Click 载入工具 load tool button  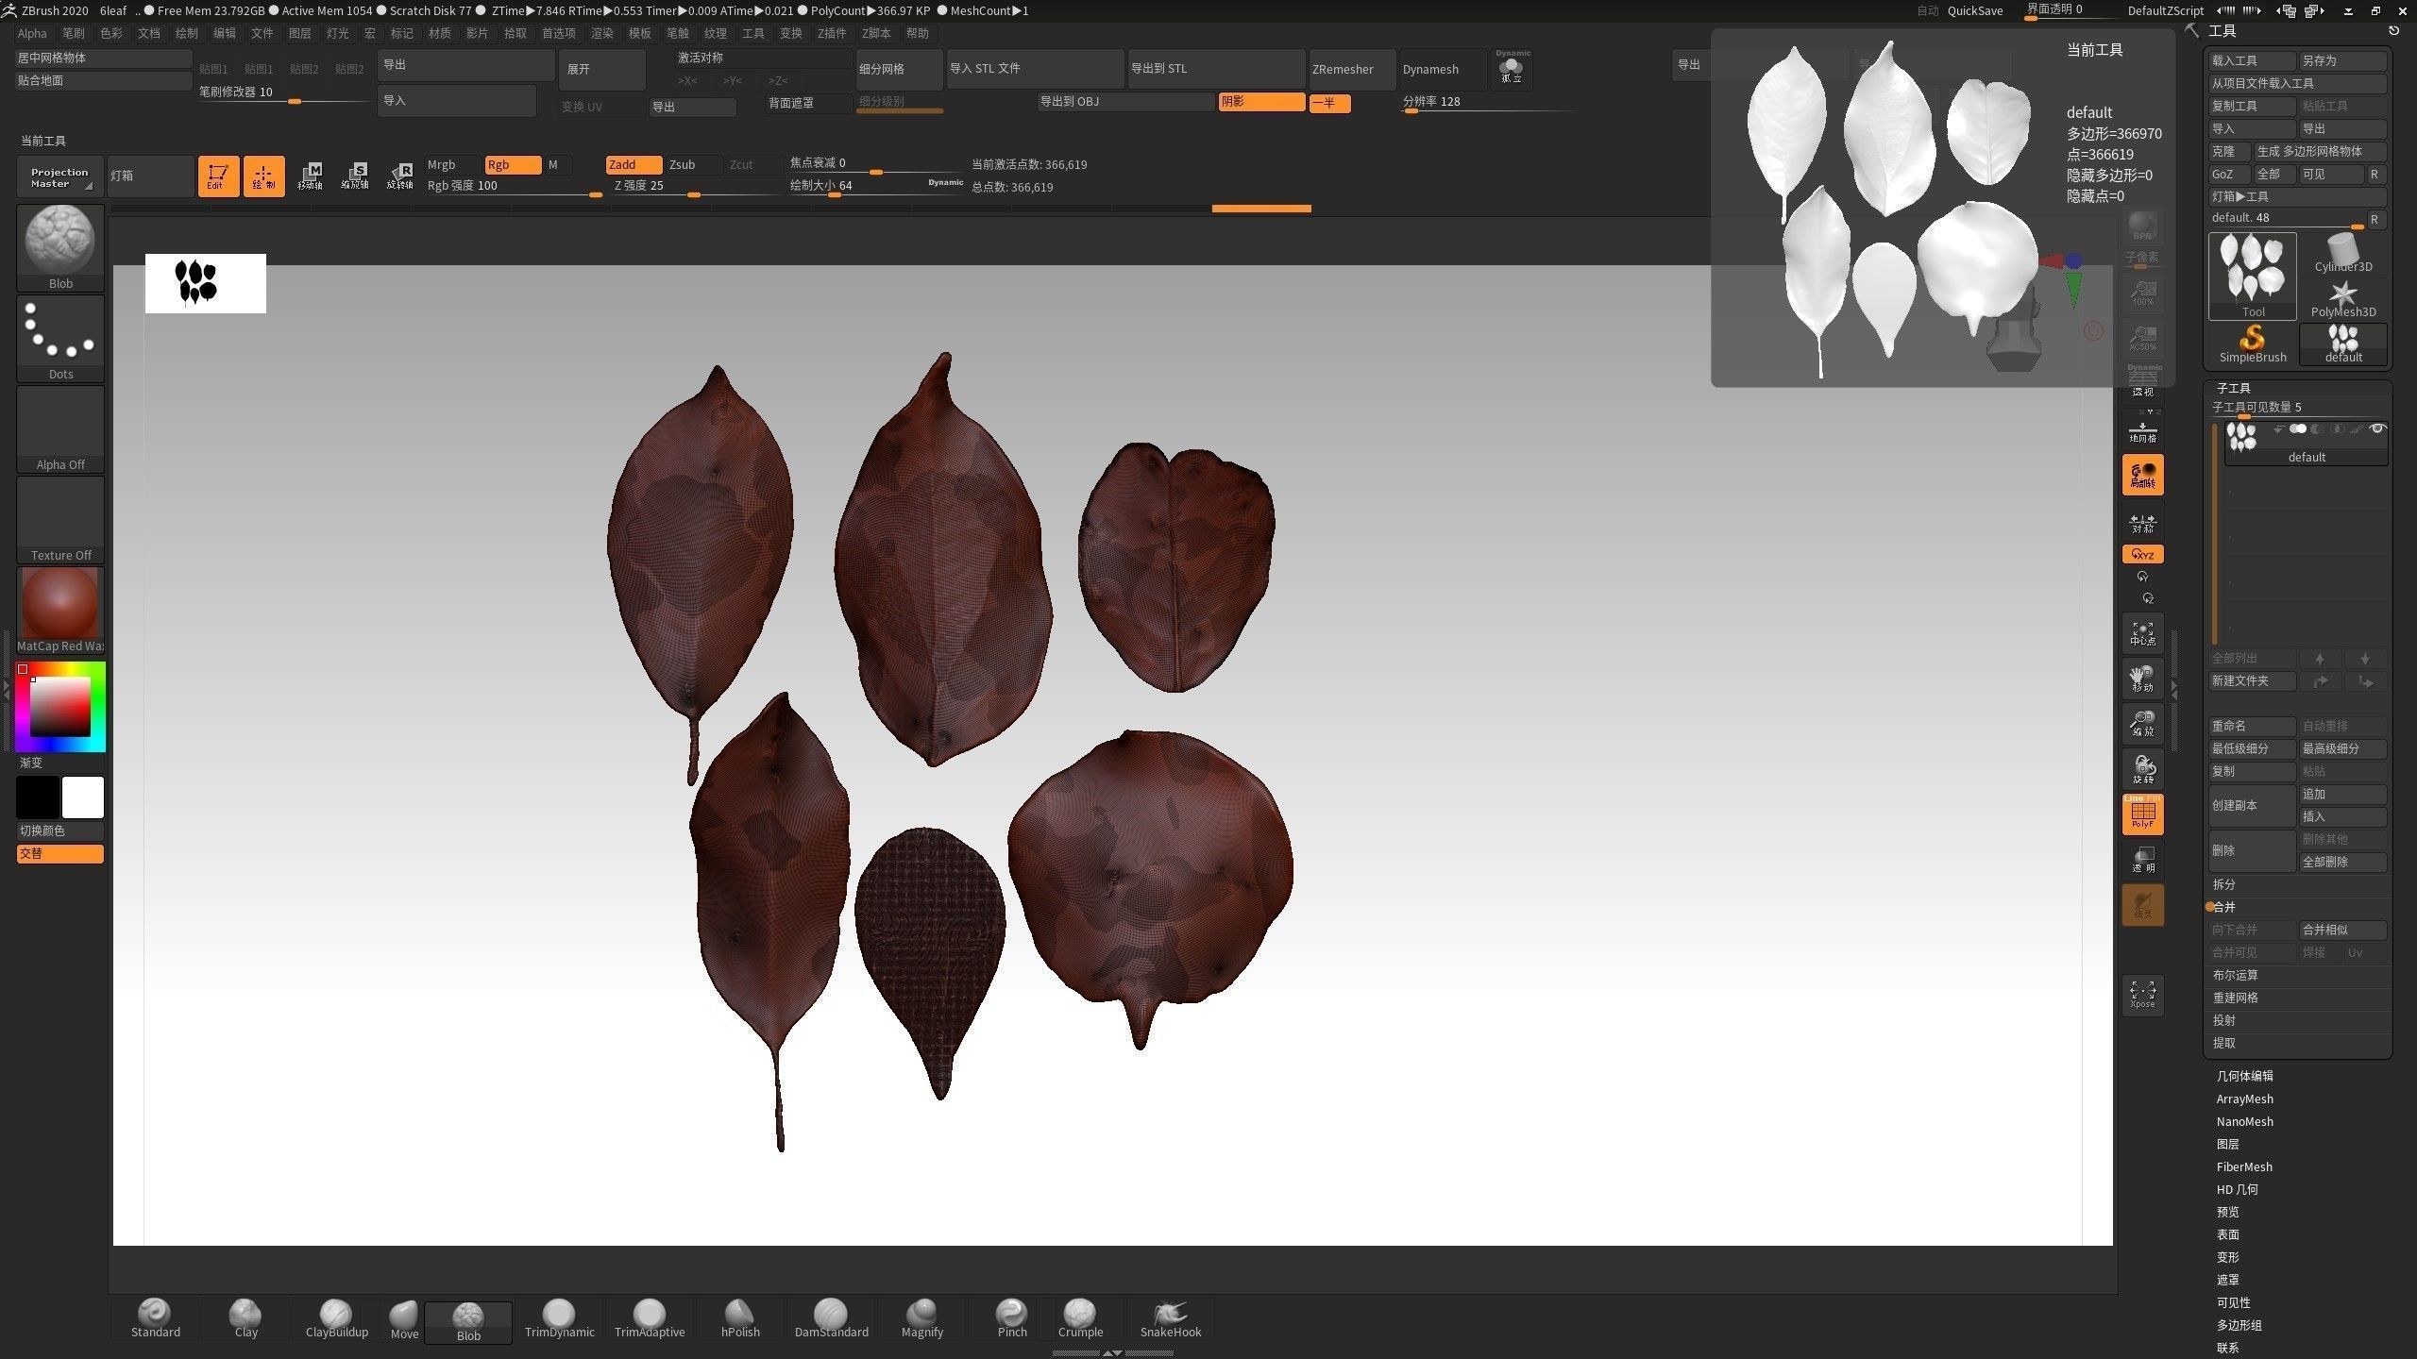[x=2252, y=60]
